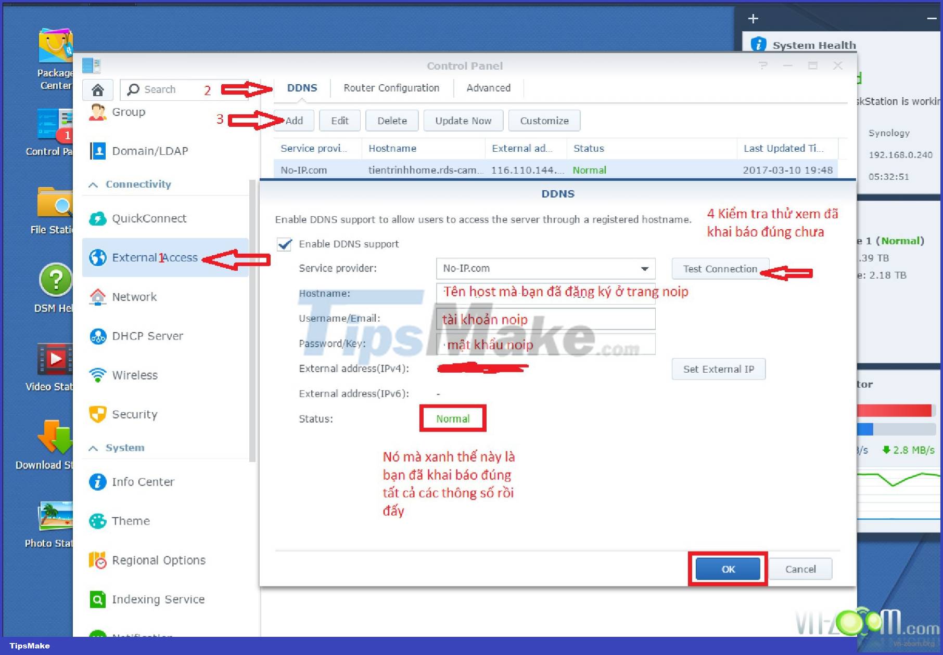
Task: Select Theme in the sidebar
Action: (x=131, y=520)
